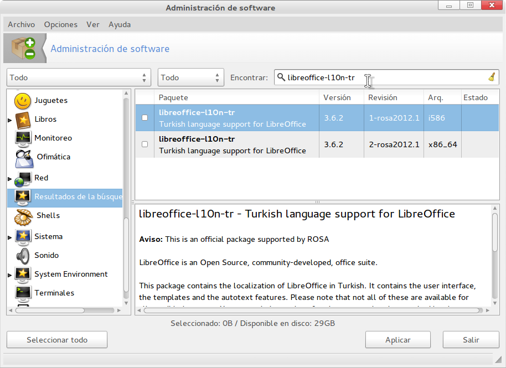Click the i586 architecture cell
Image resolution: width=506 pixels, height=368 pixels.
[x=442, y=118]
